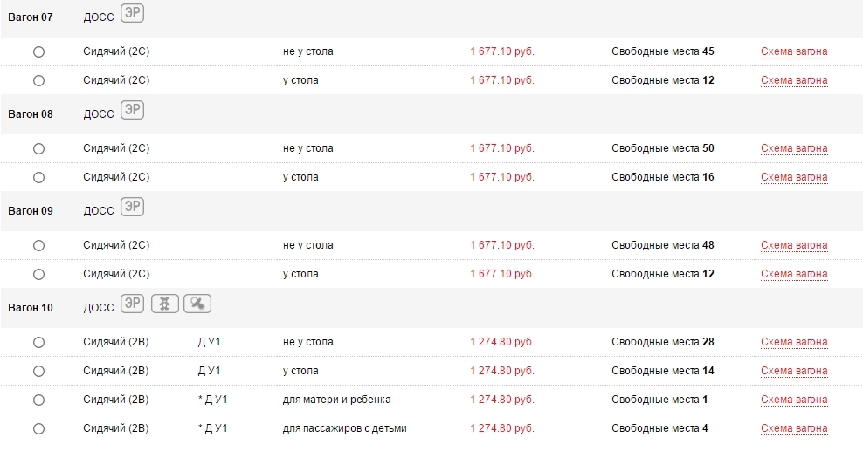Viewport: 863px width, 458px height.
Task: View 'Схема вагона' for Вагон 09 'не у стола'
Action: (794, 245)
